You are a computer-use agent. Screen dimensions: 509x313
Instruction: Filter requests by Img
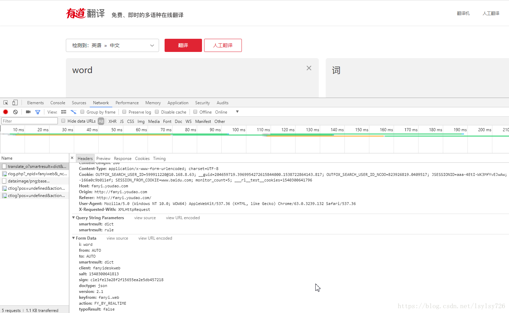pyautogui.click(x=141, y=122)
